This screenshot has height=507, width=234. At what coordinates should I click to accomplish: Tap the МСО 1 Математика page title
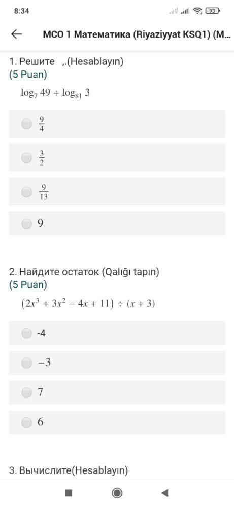pos(137,34)
